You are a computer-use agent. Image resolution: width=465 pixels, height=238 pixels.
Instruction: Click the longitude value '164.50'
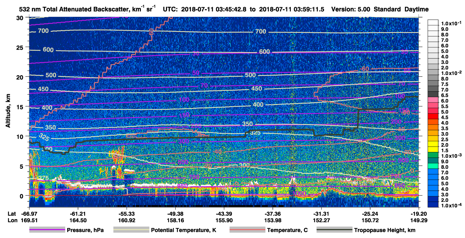click(78, 220)
